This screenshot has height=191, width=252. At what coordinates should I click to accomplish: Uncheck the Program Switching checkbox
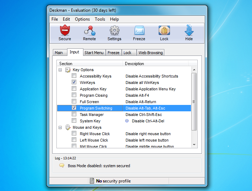74,108
